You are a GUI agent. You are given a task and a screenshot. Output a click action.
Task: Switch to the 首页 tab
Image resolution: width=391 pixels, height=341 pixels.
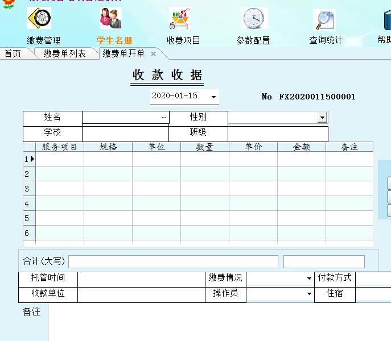tap(13, 53)
